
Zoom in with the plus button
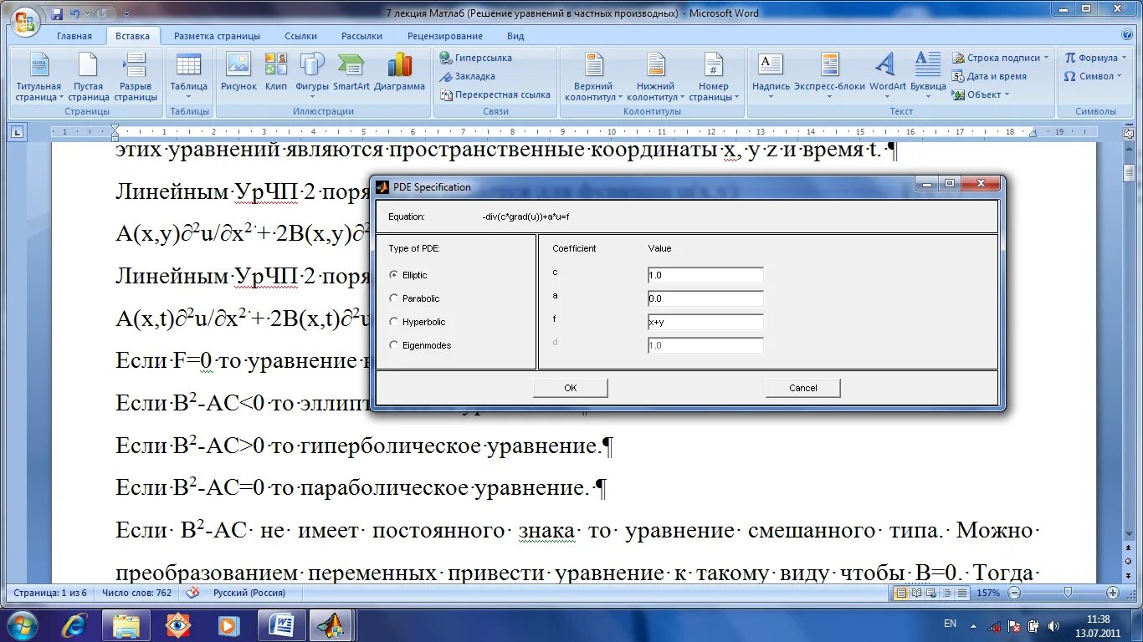[x=1113, y=593]
